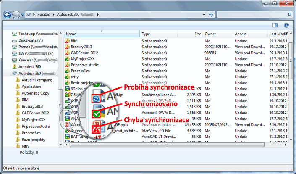This screenshot has height=174, width=296.
Task: Open ProcessSim folder in tree
Action: coord(28,133)
